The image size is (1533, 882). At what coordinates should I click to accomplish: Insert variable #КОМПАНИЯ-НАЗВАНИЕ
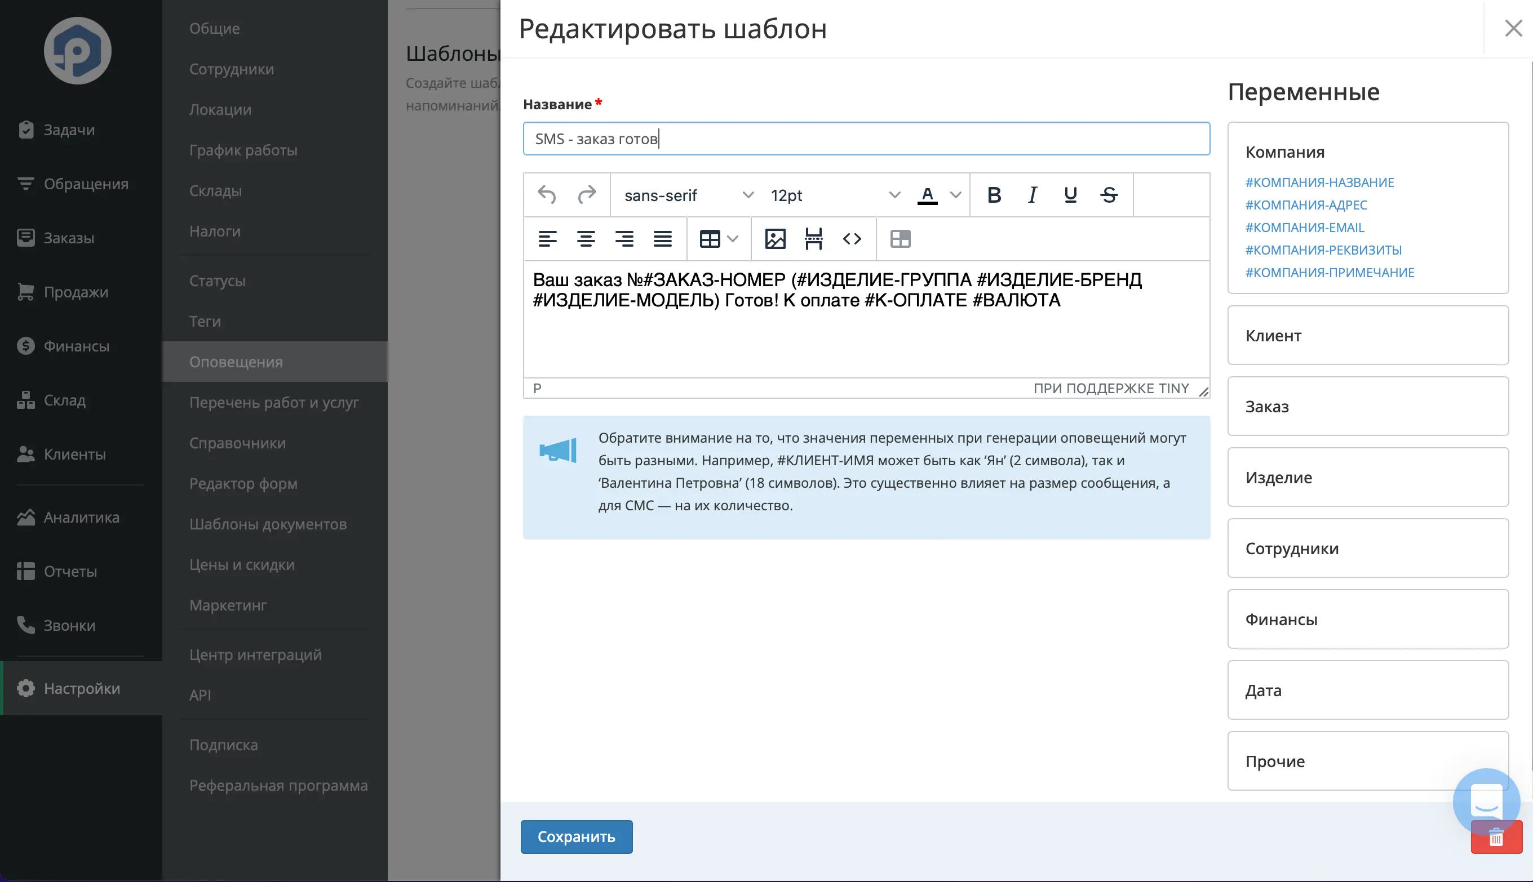tap(1319, 182)
